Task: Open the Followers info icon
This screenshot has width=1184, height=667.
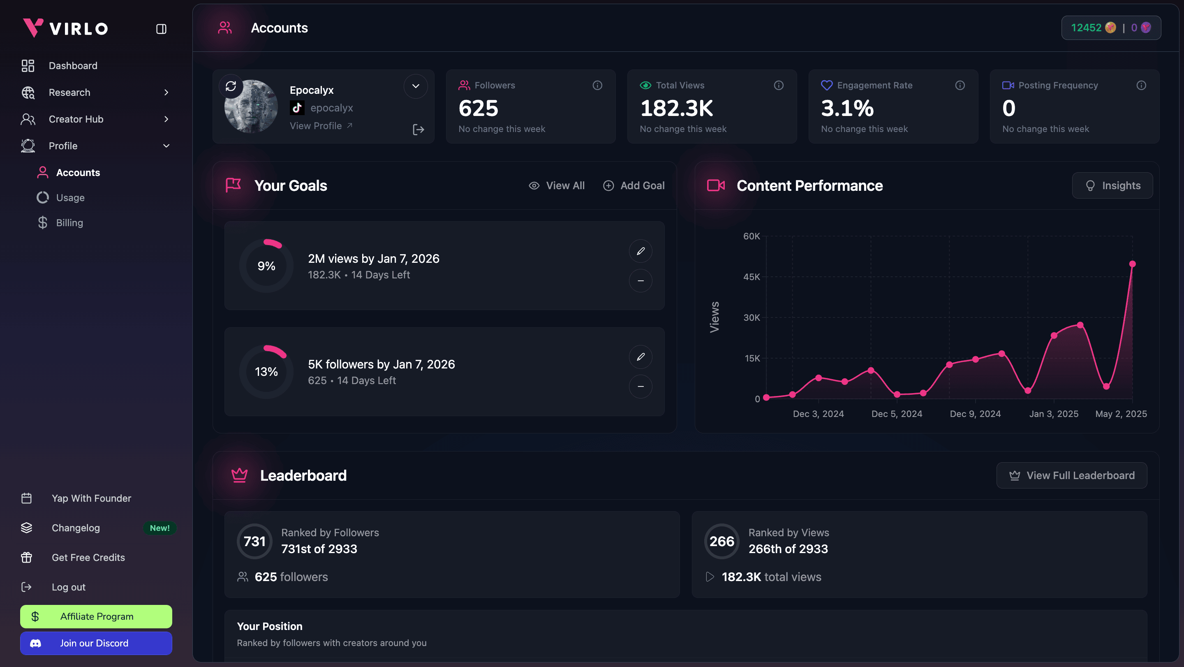Action: tap(597, 85)
